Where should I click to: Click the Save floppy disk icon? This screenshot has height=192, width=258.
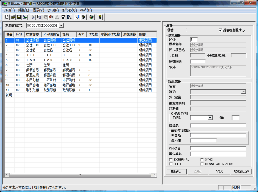tap(19, 17)
